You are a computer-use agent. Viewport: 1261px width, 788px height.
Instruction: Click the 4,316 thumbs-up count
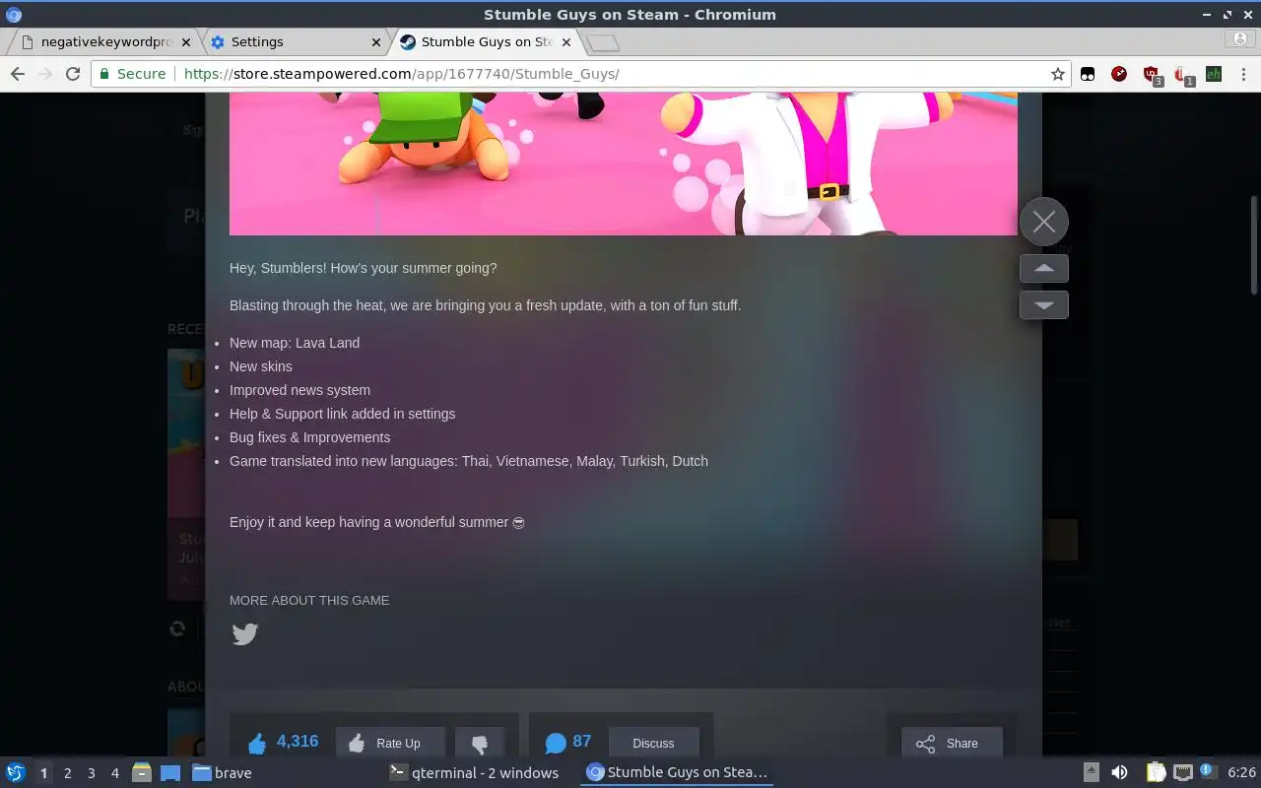tap(283, 742)
